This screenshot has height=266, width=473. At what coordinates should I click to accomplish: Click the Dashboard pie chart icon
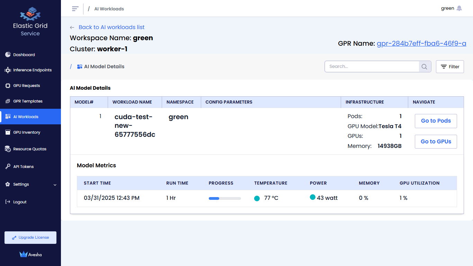pos(8,55)
